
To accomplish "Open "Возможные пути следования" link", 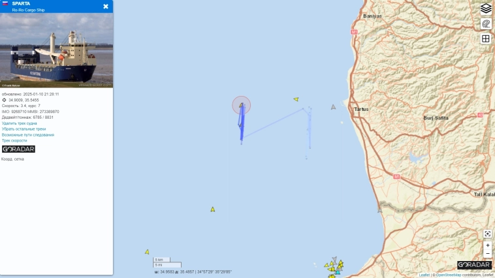I will (x=28, y=134).
